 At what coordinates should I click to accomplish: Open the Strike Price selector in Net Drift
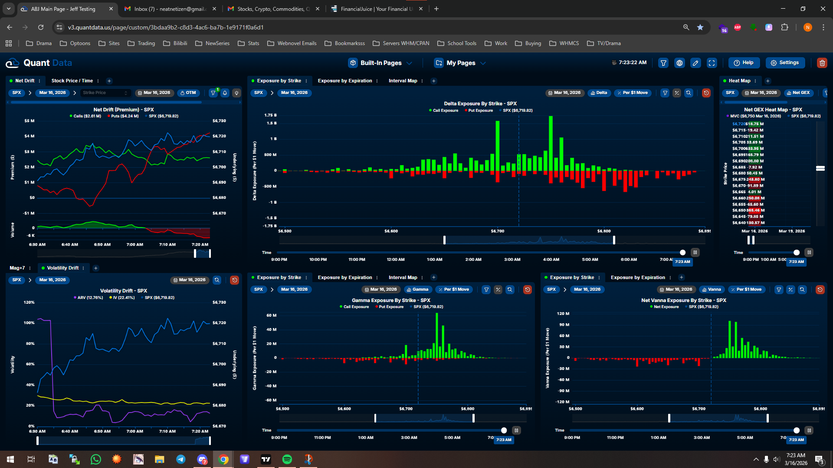tap(105, 93)
